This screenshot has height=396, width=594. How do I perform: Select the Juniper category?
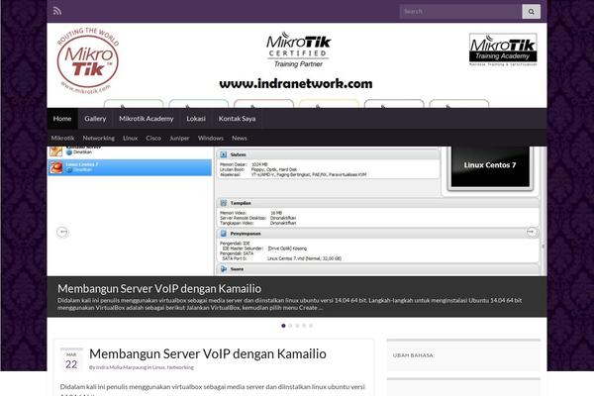[x=179, y=138]
